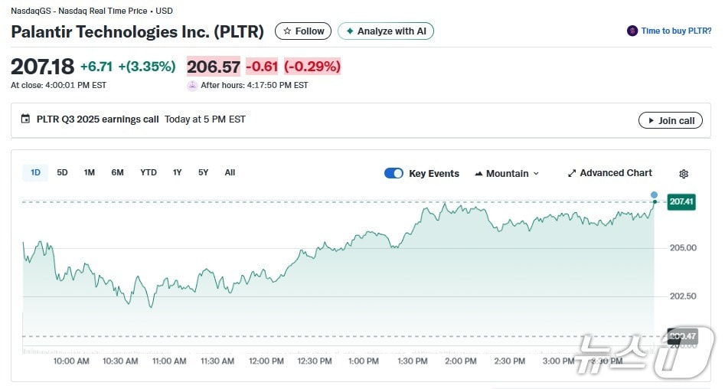This screenshot has width=725, height=389.
Task: Switch to the 5D time range
Action: tap(62, 172)
